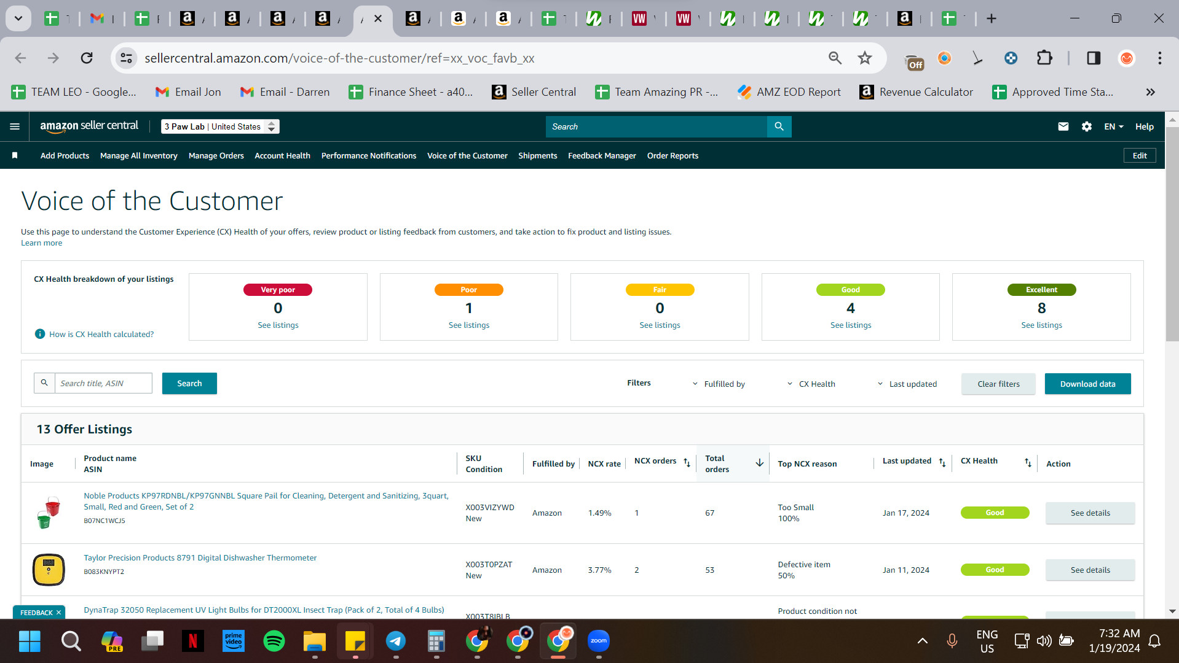Click the extension icon showing Off badge
Screen dimensions: 1179x663
[915, 60]
